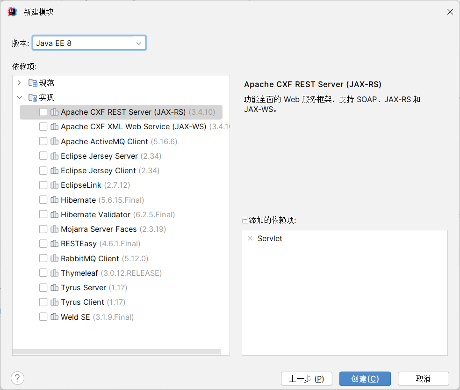Viewport: 460px width, 390px height.
Task: Close the 新建模块 dialog
Action: pos(450,12)
